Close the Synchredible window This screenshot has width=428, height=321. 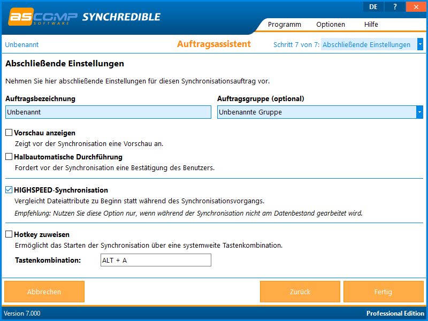(x=416, y=7)
